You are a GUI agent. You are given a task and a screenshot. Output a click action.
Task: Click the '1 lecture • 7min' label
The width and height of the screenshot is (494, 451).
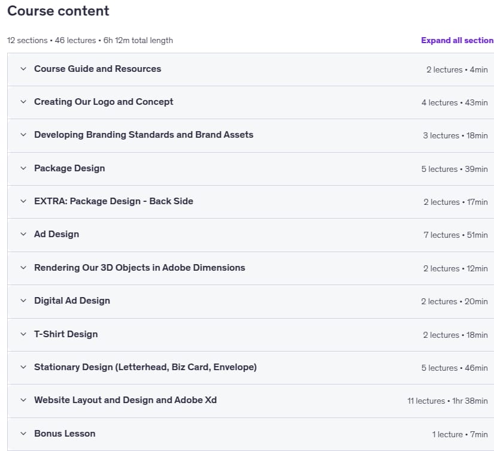(460, 434)
